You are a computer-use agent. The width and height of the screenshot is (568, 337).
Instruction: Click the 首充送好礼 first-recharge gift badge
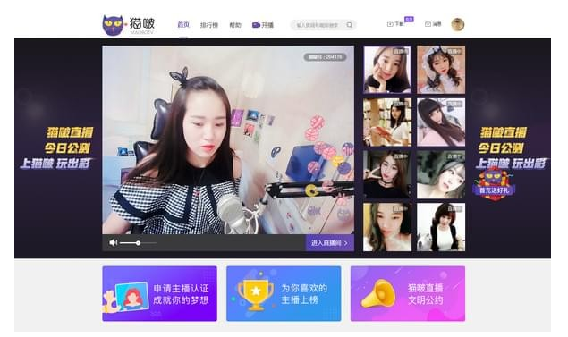click(x=494, y=185)
